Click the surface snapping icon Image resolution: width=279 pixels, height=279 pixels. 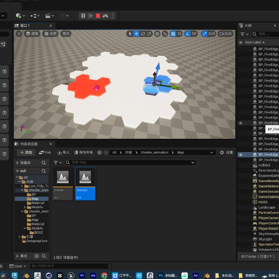click(165, 34)
